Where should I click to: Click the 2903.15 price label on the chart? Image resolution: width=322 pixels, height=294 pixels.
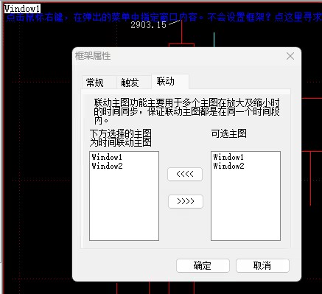(148, 25)
